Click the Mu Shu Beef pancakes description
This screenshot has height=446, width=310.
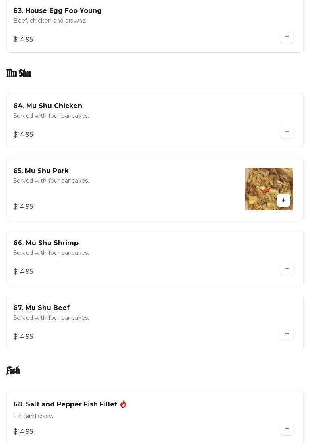click(51, 318)
